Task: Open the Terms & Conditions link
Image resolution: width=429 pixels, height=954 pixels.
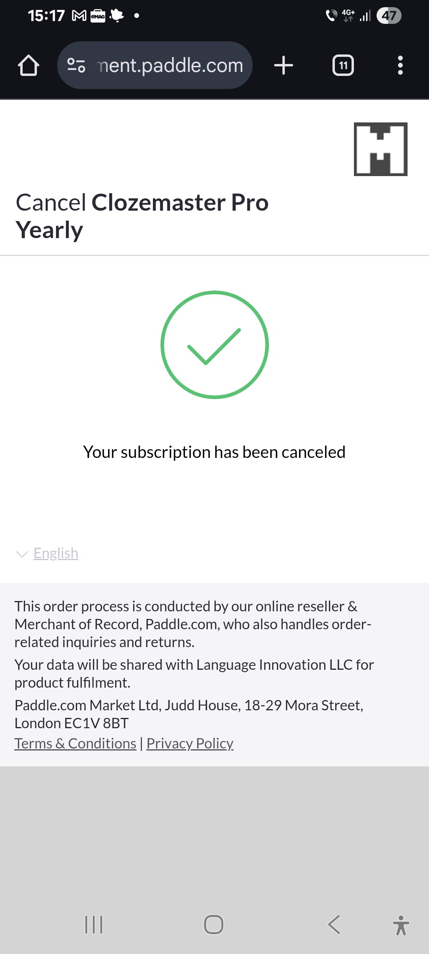Action: [75, 743]
